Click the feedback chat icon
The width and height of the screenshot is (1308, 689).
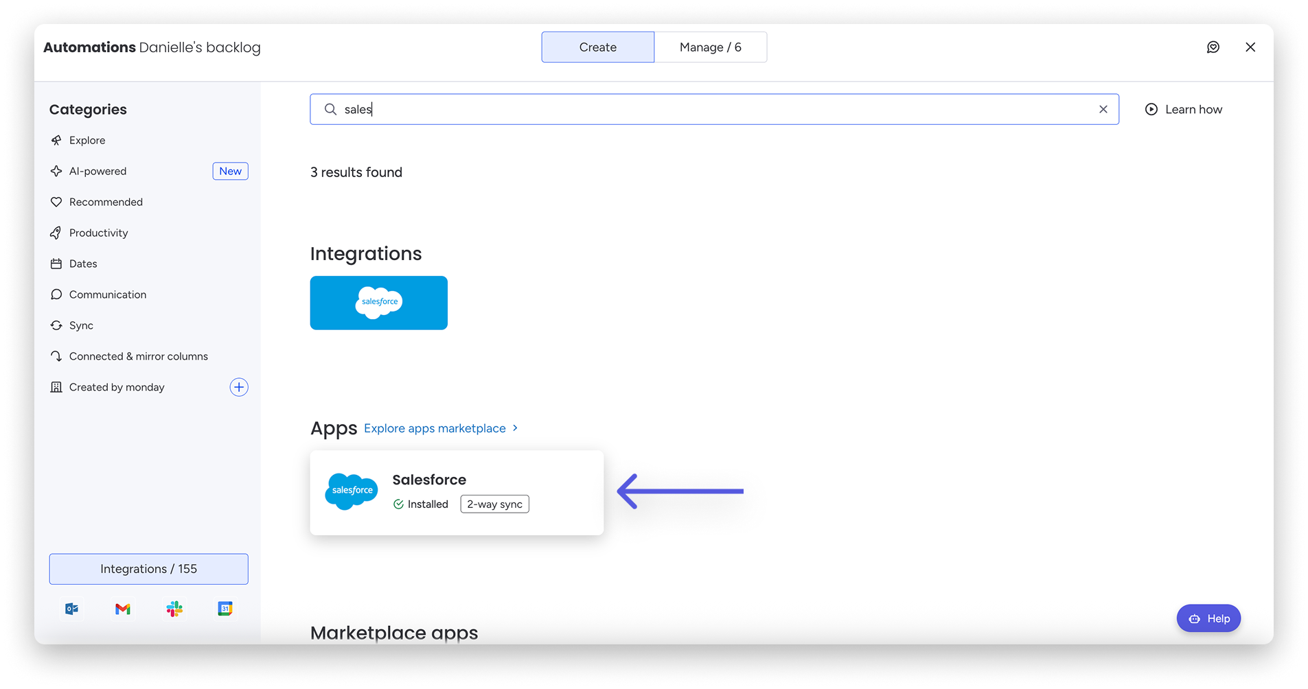coord(1213,47)
